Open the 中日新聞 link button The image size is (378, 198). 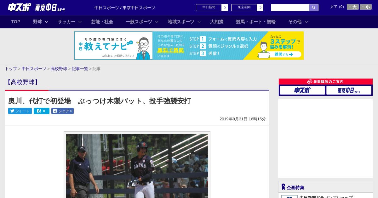coord(209,8)
